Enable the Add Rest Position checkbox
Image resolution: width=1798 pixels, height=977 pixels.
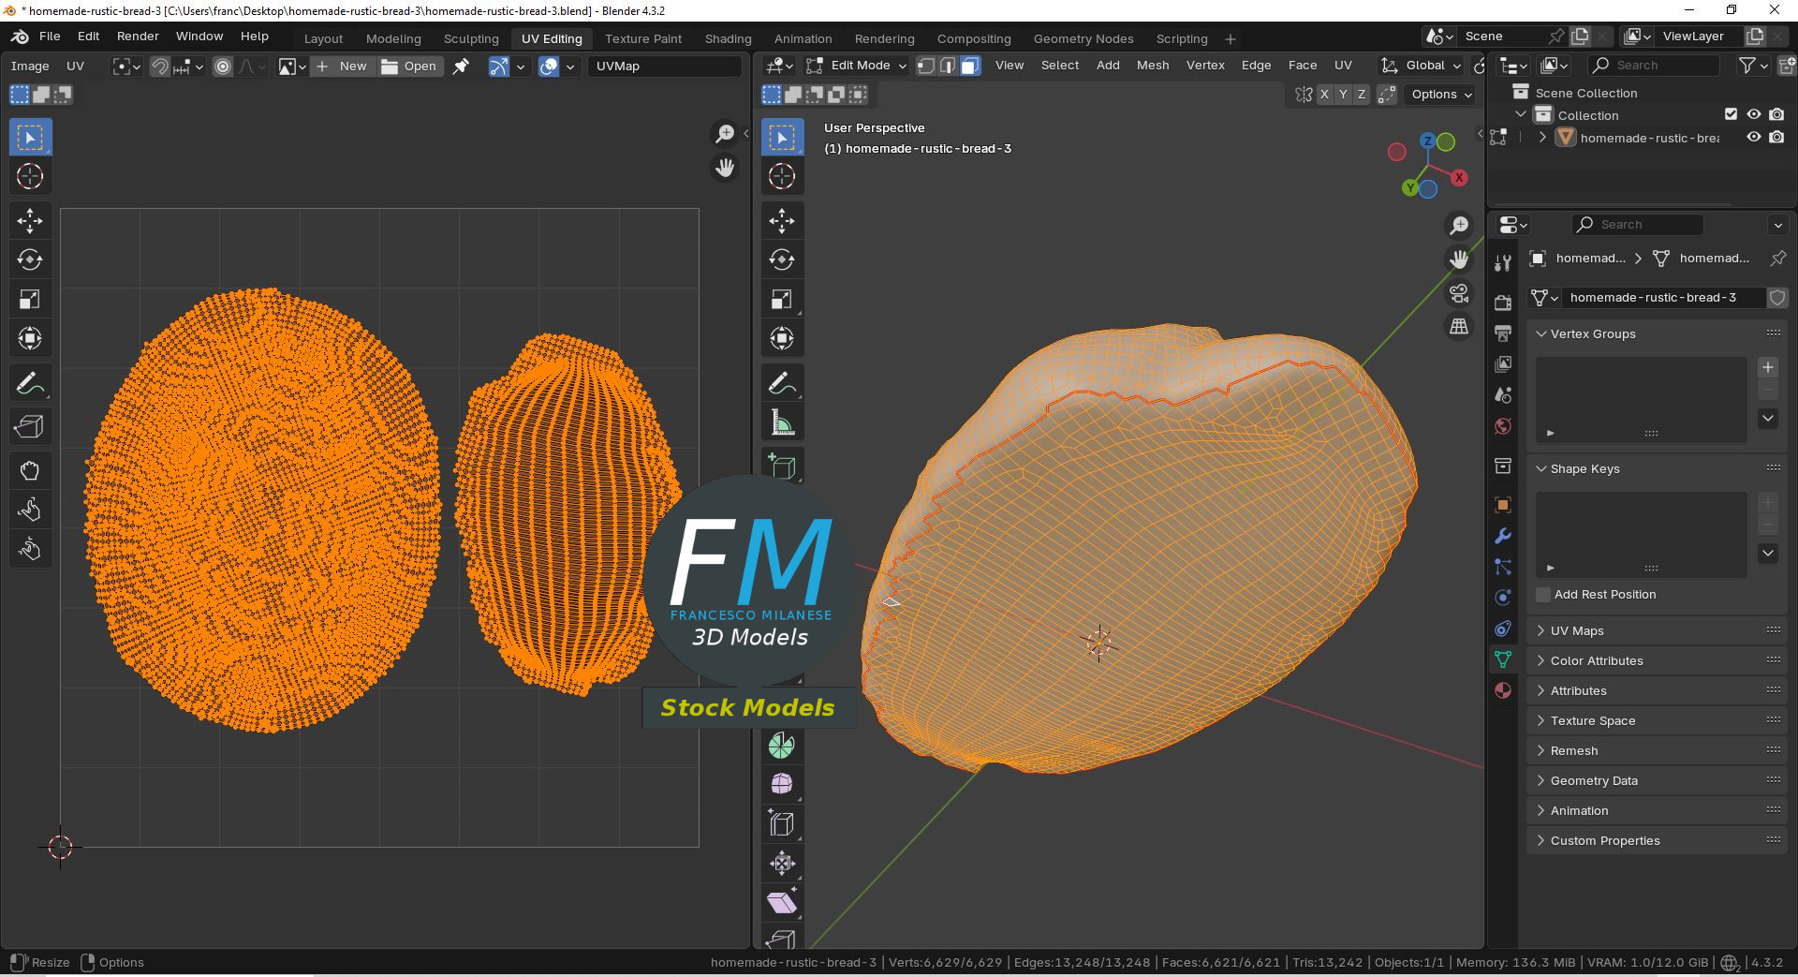[1543, 595]
